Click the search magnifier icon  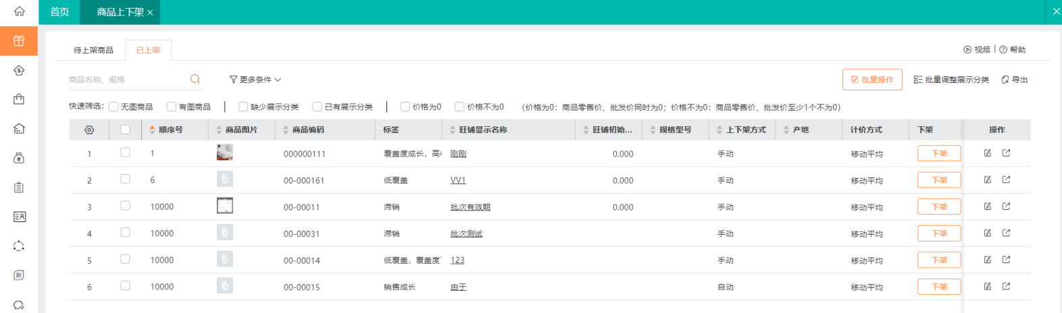(195, 80)
